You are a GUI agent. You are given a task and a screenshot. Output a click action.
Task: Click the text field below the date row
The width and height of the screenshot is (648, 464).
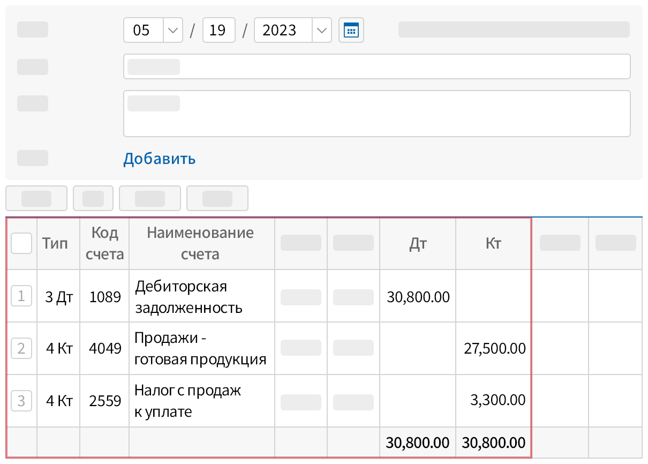pyautogui.click(x=376, y=66)
